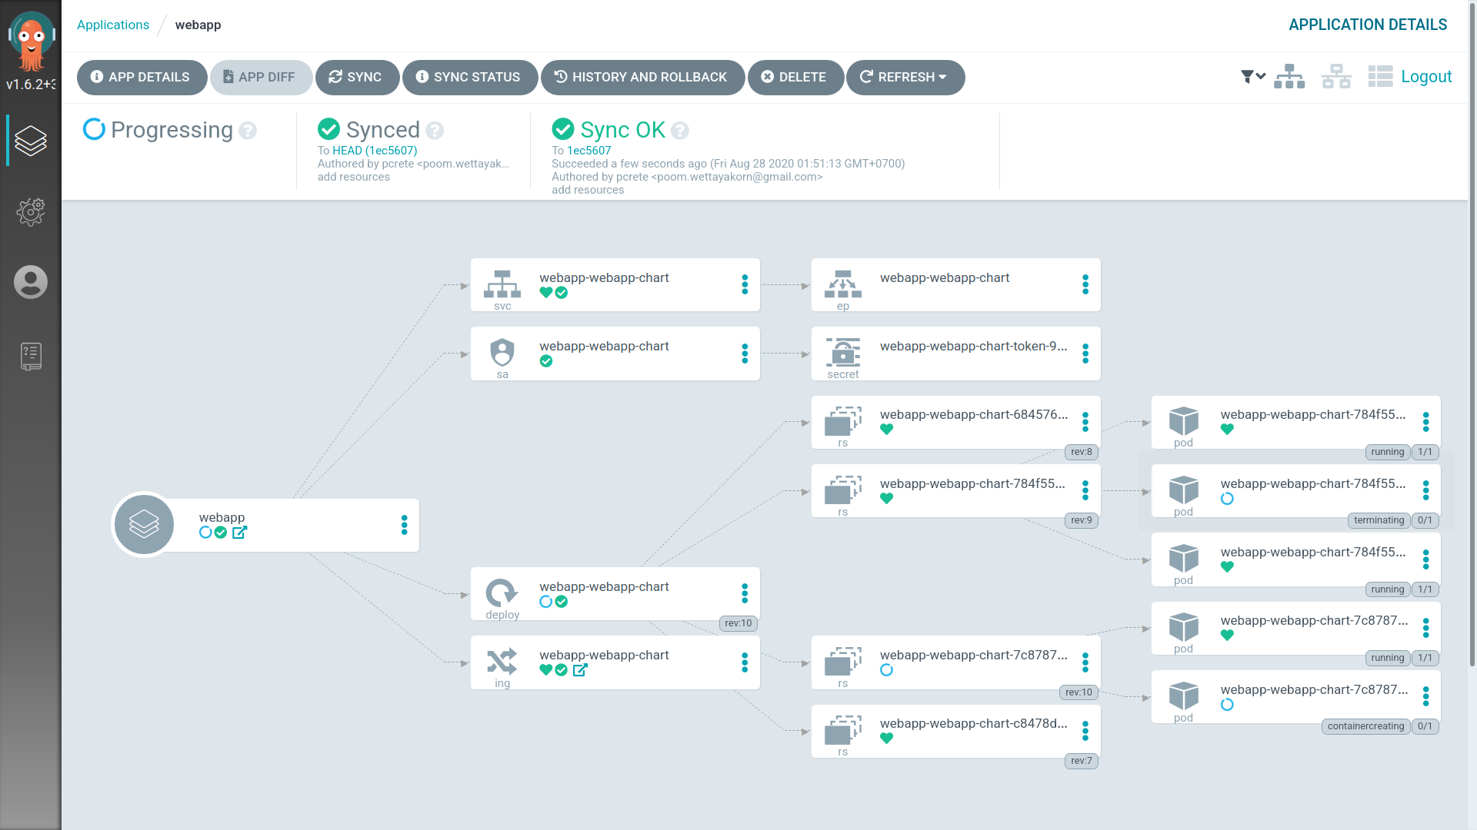Click the svc node icon for webapp-webapp-chart
The image size is (1477, 830).
click(502, 285)
